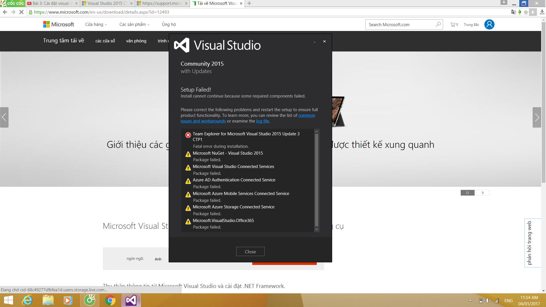
Task: Close the Visual Studio installer with X
Action: (x=324, y=42)
